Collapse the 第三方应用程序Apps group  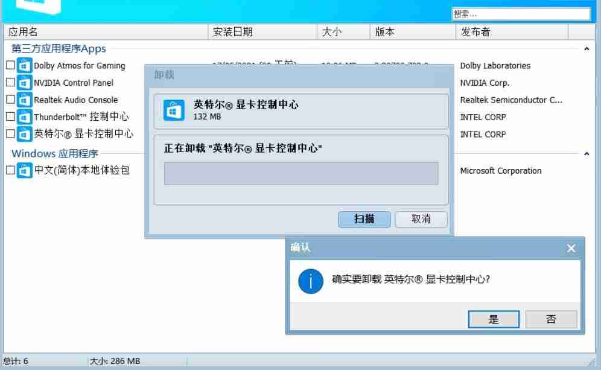[587, 49]
